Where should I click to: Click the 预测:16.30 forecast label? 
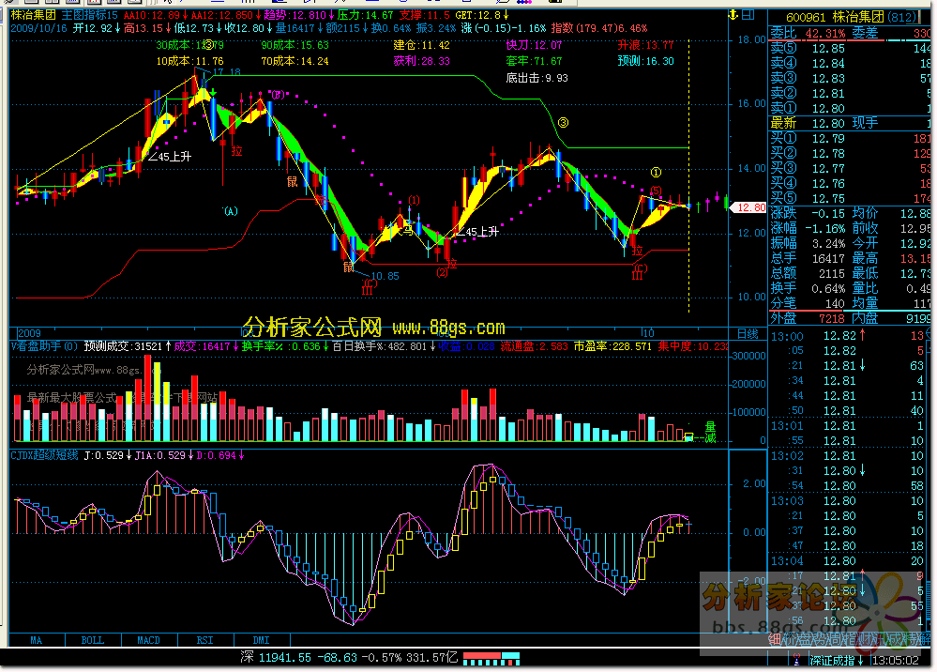[645, 61]
